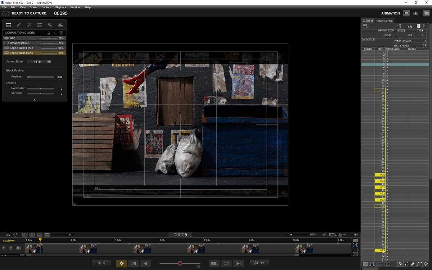432x270 pixels.
Task: Open the shoe-shaped tool icon
Action: [60, 25]
